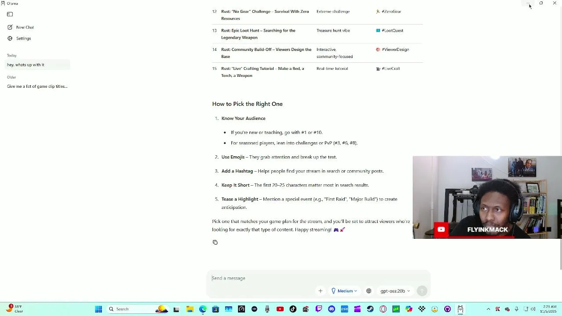Open the "hey, whats up with it" chat
This screenshot has height=316, width=562.
click(38, 65)
